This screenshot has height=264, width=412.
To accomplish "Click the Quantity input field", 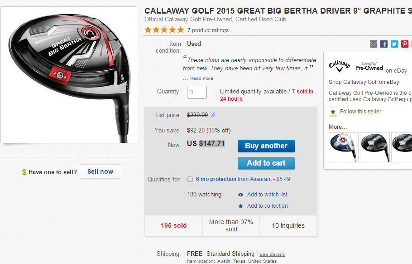I will pyautogui.click(x=197, y=92).
